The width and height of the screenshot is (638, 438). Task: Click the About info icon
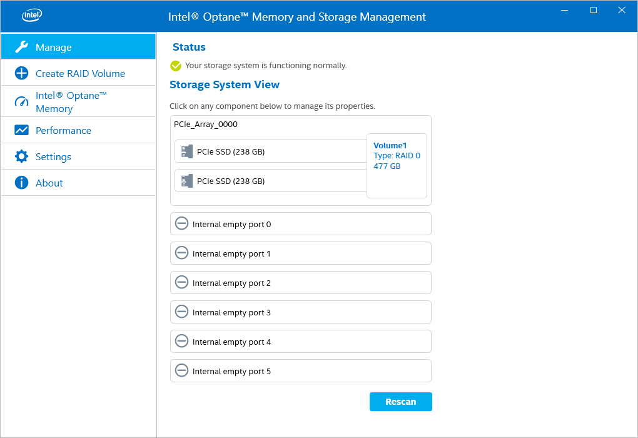[21, 182]
